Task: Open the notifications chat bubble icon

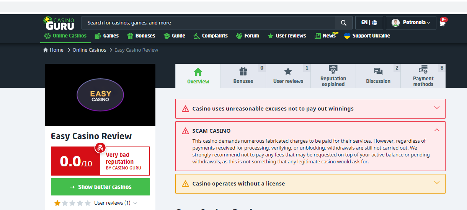Action: tap(443, 23)
